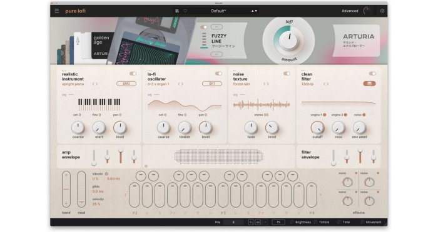This screenshot has height=232, width=438.
Task: Click the pure lofi logo
Action: click(76, 11)
